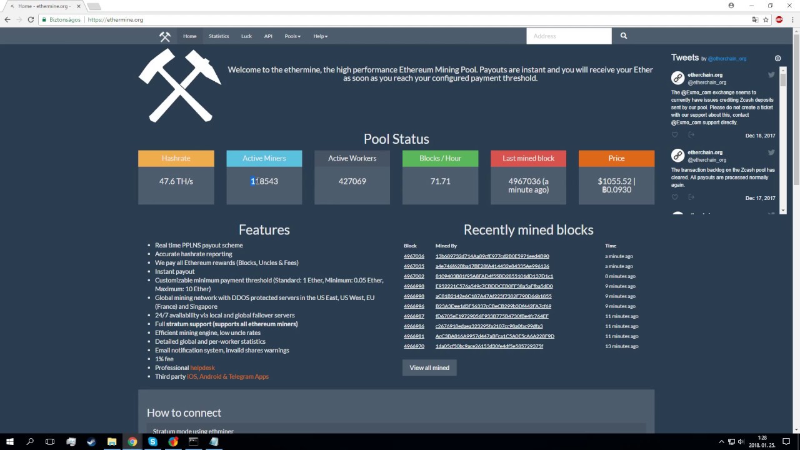Screen dimensions: 800x450
Task: Switch to Skype in the taskbar
Action: tap(152, 441)
